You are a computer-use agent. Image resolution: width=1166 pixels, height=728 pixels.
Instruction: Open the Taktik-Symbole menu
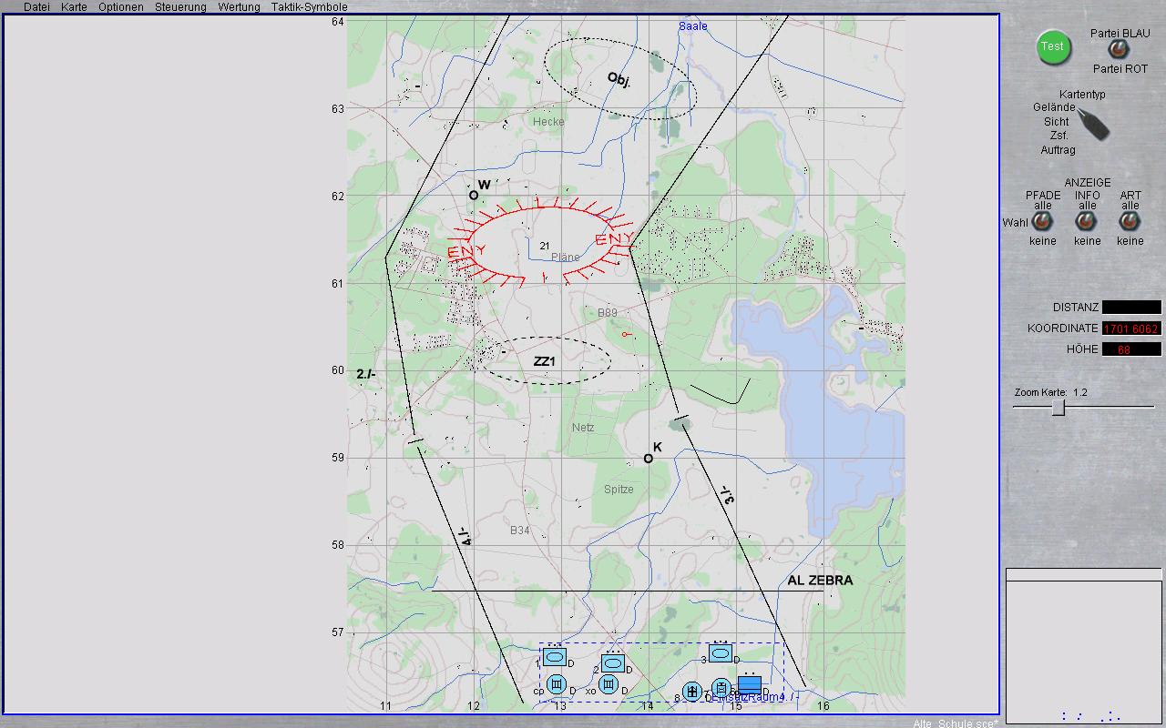(309, 6)
